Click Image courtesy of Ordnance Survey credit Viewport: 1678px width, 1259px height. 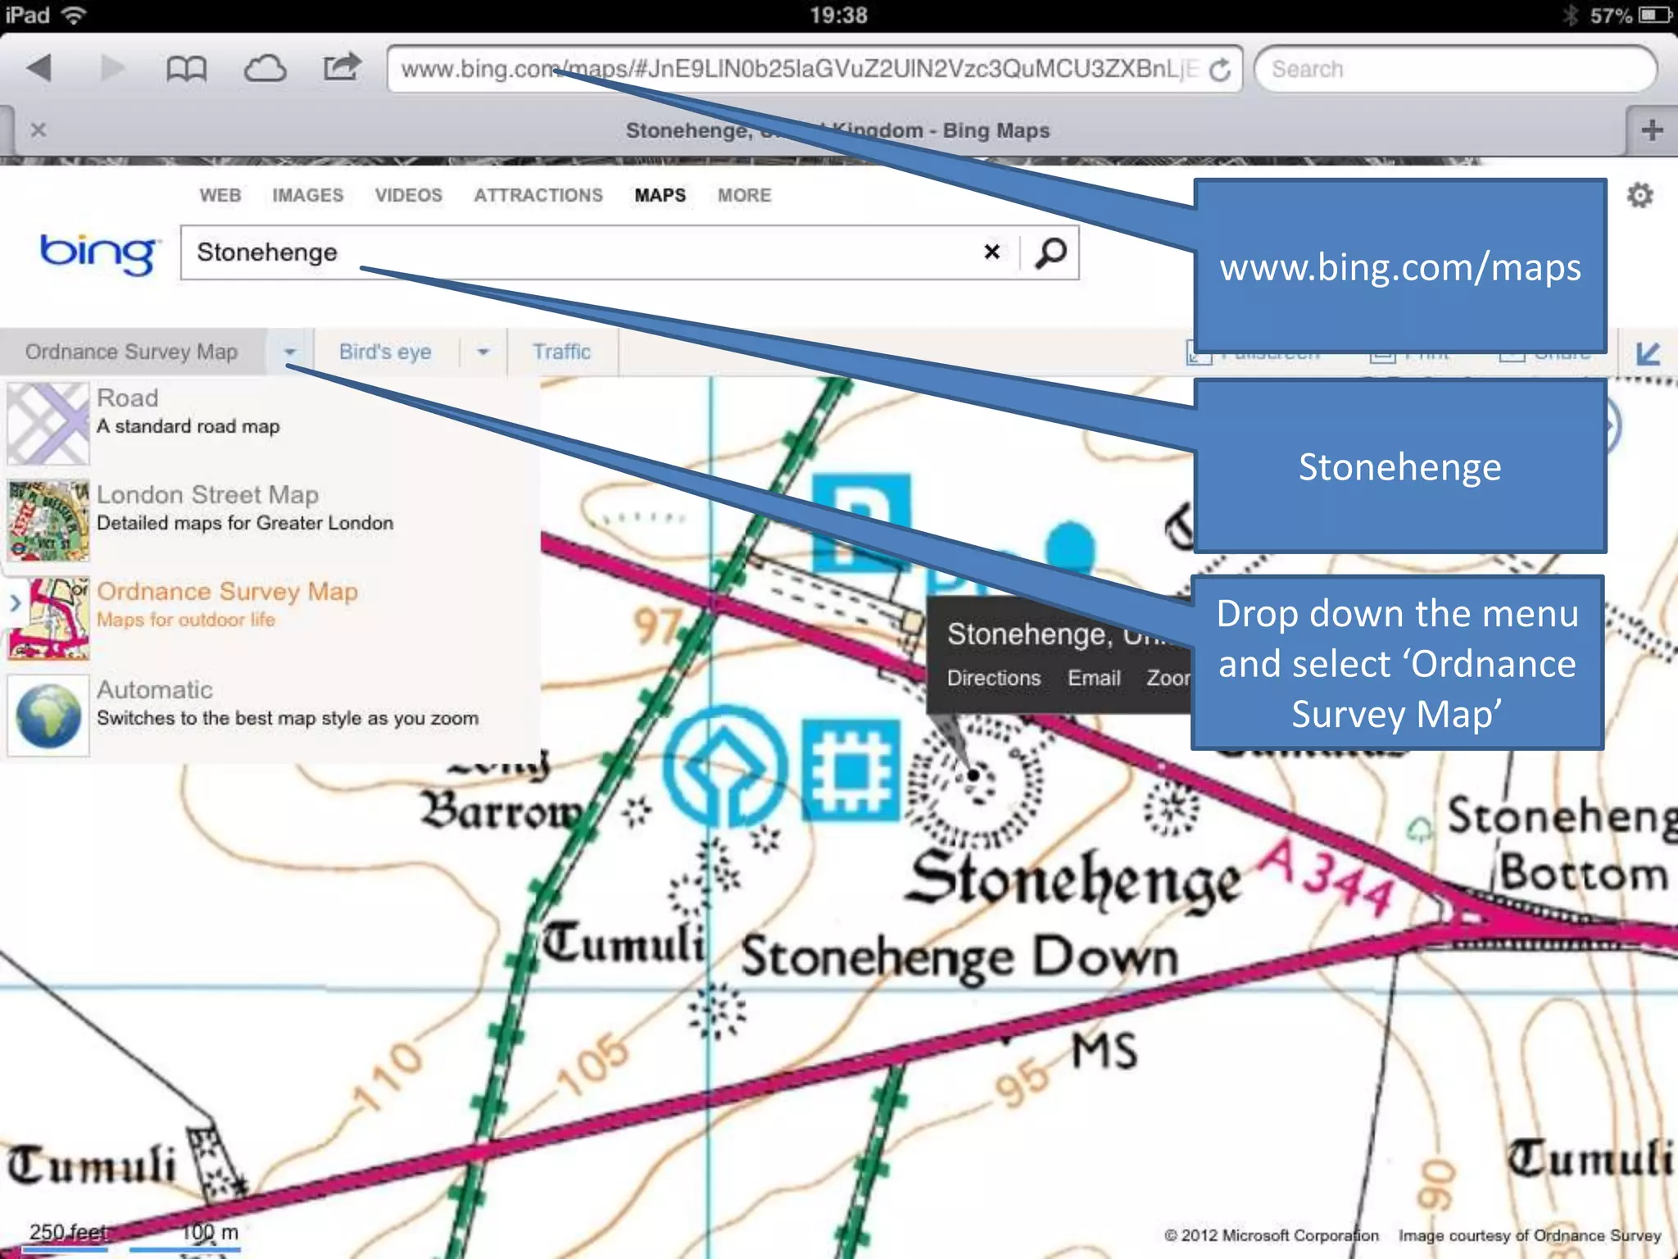(1530, 1234)
